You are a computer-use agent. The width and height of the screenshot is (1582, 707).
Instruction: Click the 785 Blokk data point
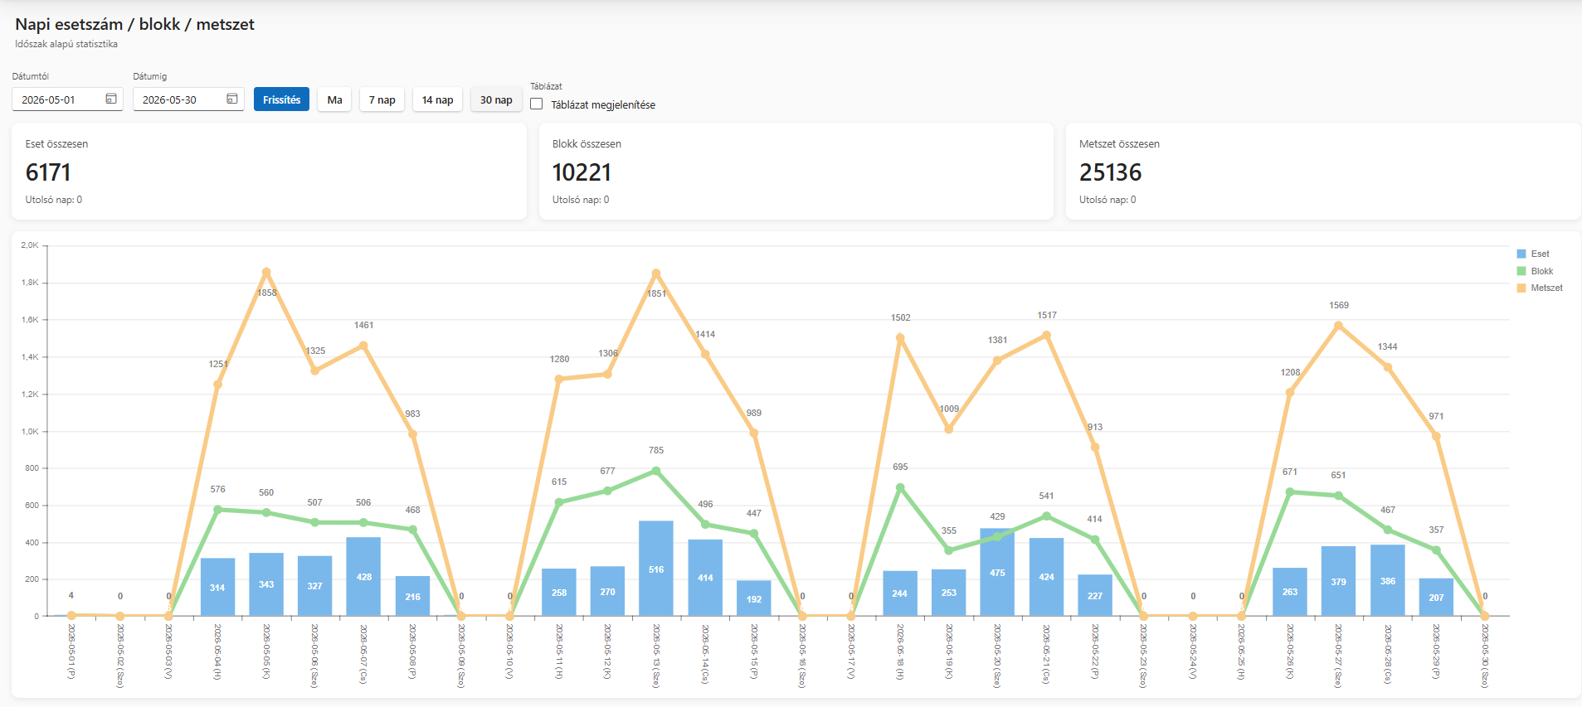(656, 471)
